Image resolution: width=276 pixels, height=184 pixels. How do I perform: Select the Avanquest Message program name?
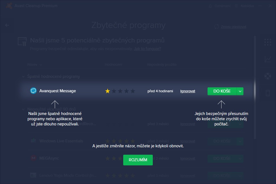58,91
